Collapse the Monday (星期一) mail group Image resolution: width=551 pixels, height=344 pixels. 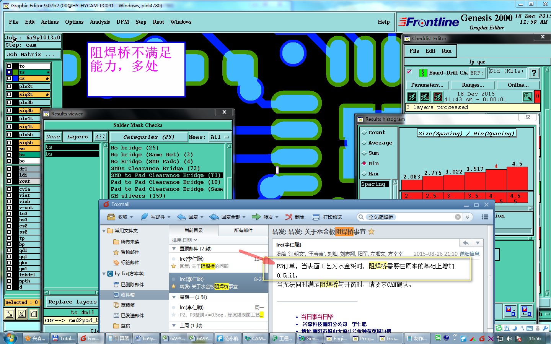pyautogui.click(x=174, y=297)
